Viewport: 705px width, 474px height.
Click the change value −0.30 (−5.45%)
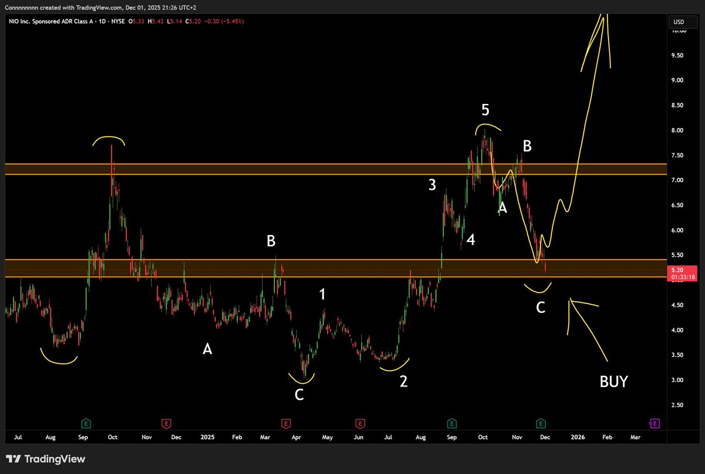224,21
